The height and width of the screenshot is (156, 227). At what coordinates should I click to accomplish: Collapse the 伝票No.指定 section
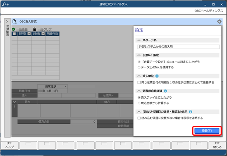[139, 55]
